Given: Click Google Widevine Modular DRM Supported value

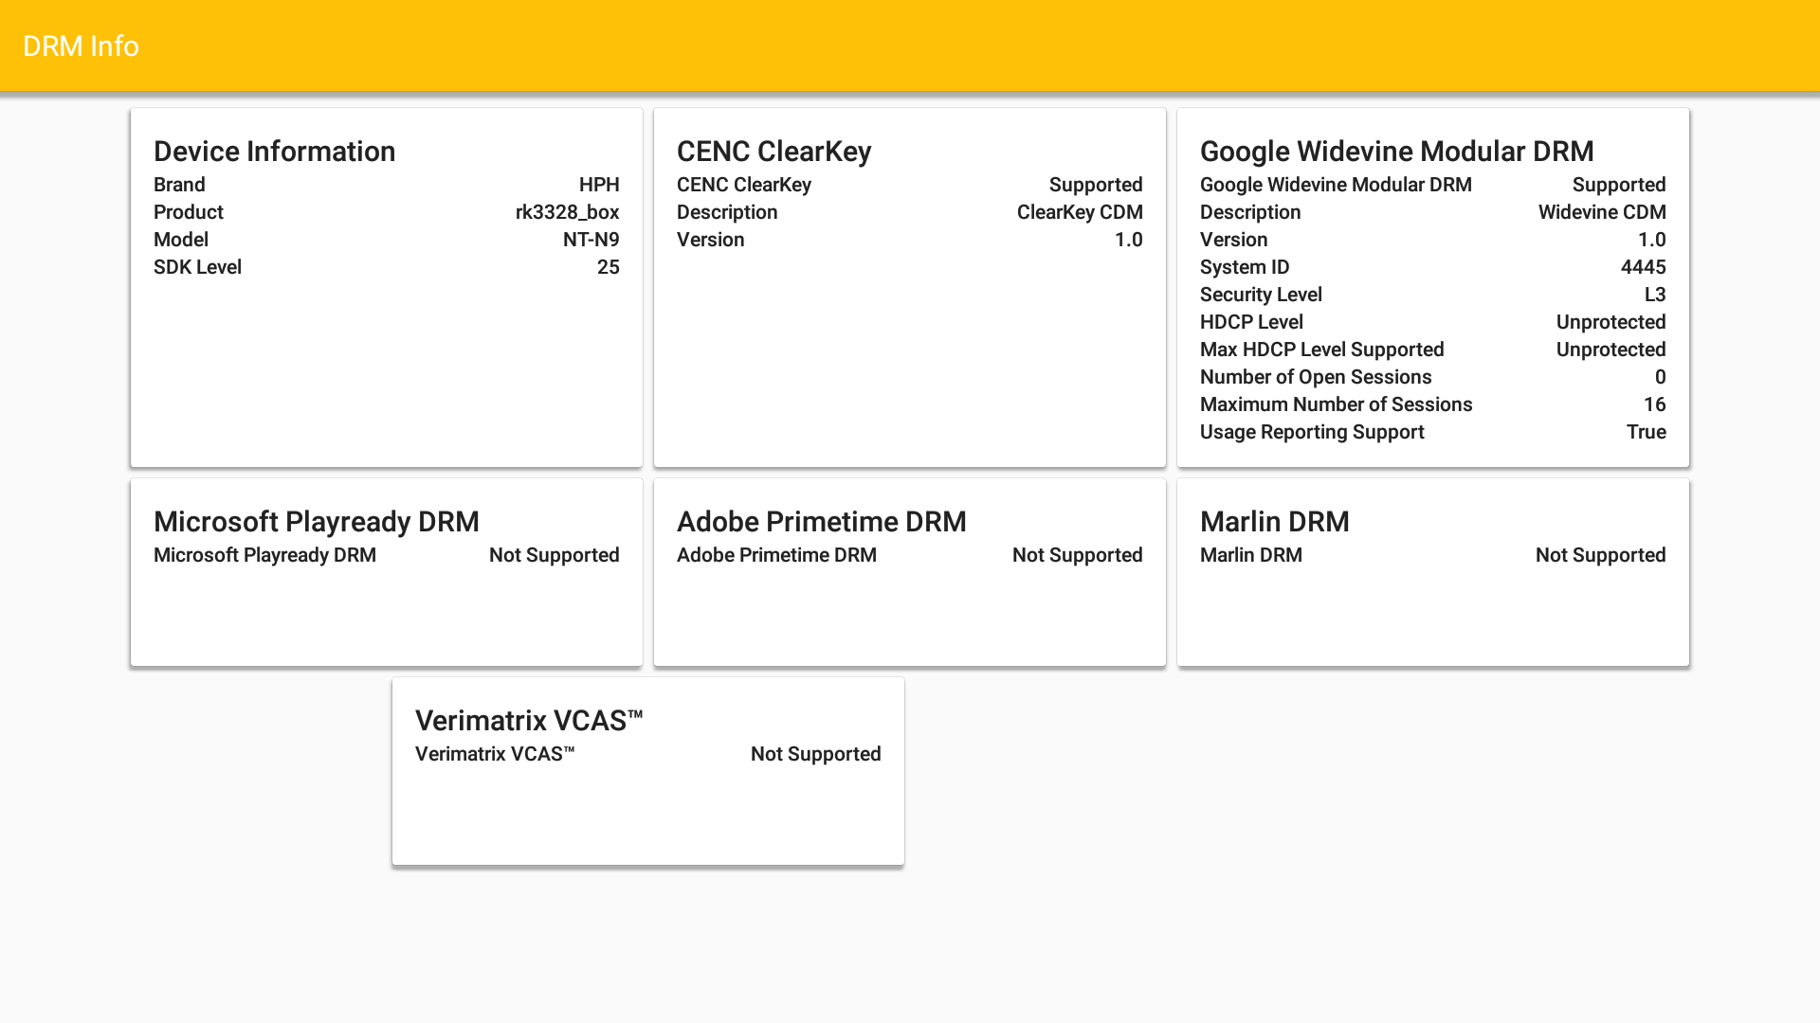Looking at the screenshot, I should pos(1619,185).
